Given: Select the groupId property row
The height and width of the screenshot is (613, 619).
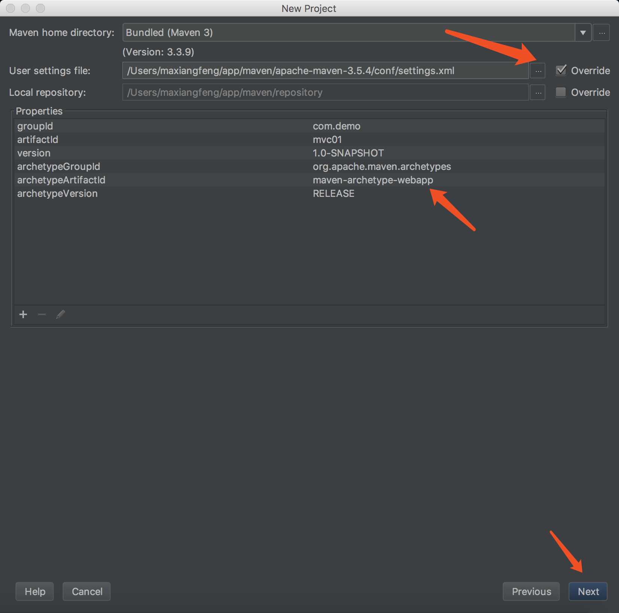Looking at the screenshot, I should tap(309, 126).
